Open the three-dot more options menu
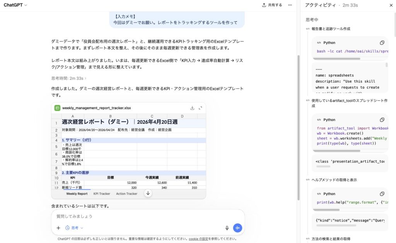 click(x=290, y=5)
